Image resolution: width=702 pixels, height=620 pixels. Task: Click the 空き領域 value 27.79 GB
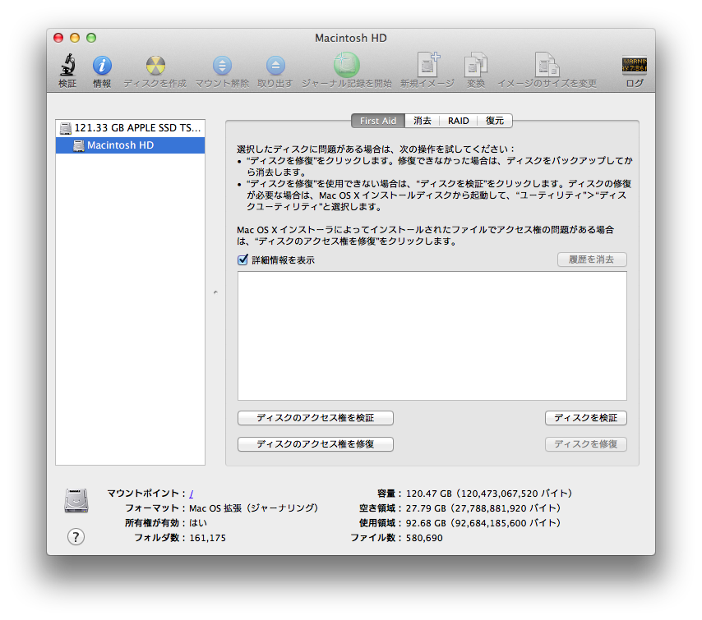pyautogui.click(x=483, y=508)
